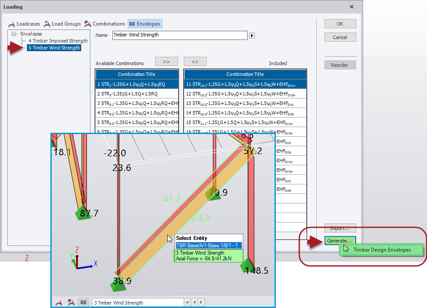Select the envelope icon in the model view toolbar

pos(83,302)
